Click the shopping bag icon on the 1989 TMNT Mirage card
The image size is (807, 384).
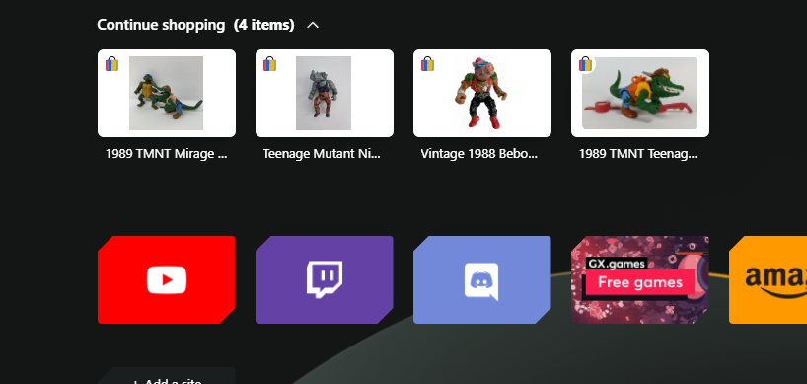(x=111, y=64)
